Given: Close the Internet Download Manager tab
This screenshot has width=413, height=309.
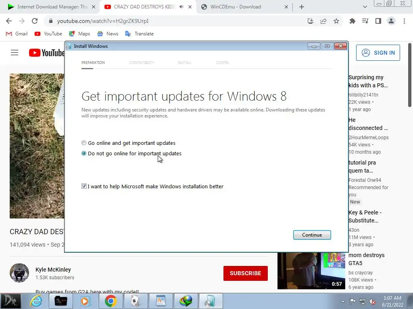Looking at the screenshot, I should (94, 7).
